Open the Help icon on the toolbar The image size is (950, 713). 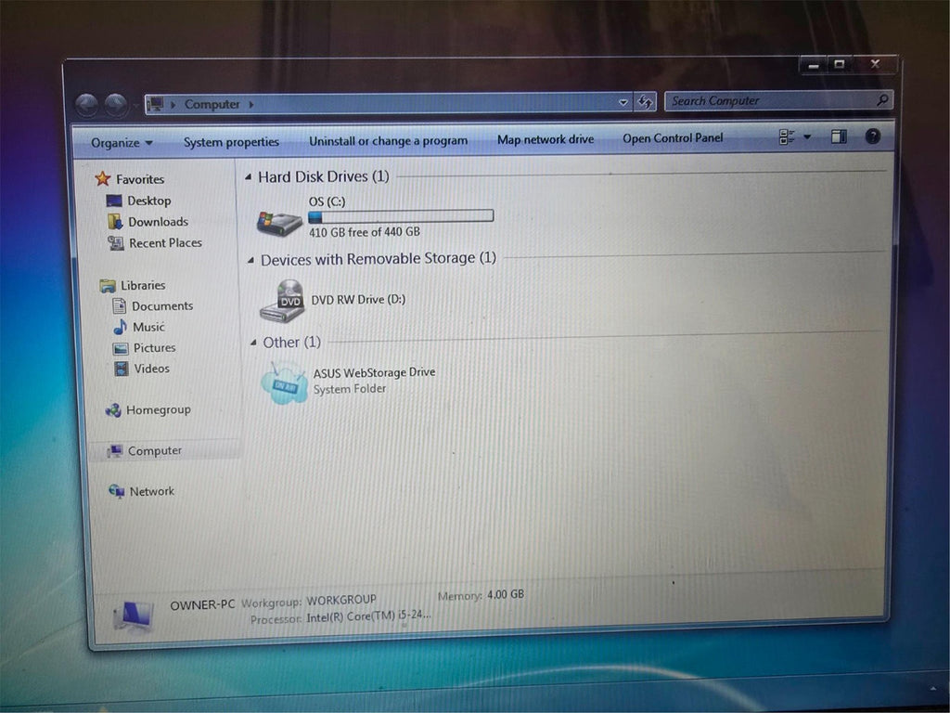872,136
